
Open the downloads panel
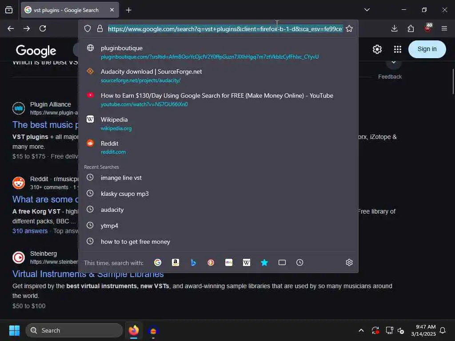click(x=394, y=28)
